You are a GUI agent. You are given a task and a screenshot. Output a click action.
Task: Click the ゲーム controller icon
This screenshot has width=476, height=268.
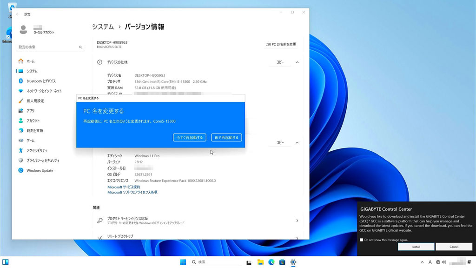pyautogui.click(x=20, y=141)
